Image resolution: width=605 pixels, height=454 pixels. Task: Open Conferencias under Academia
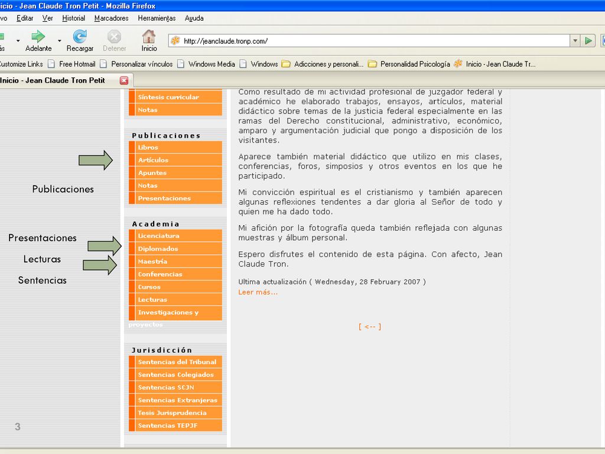pos(175,274)
